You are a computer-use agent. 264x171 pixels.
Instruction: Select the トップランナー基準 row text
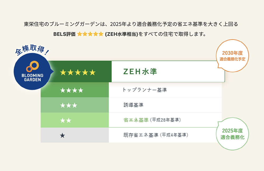tap(145, 90)
